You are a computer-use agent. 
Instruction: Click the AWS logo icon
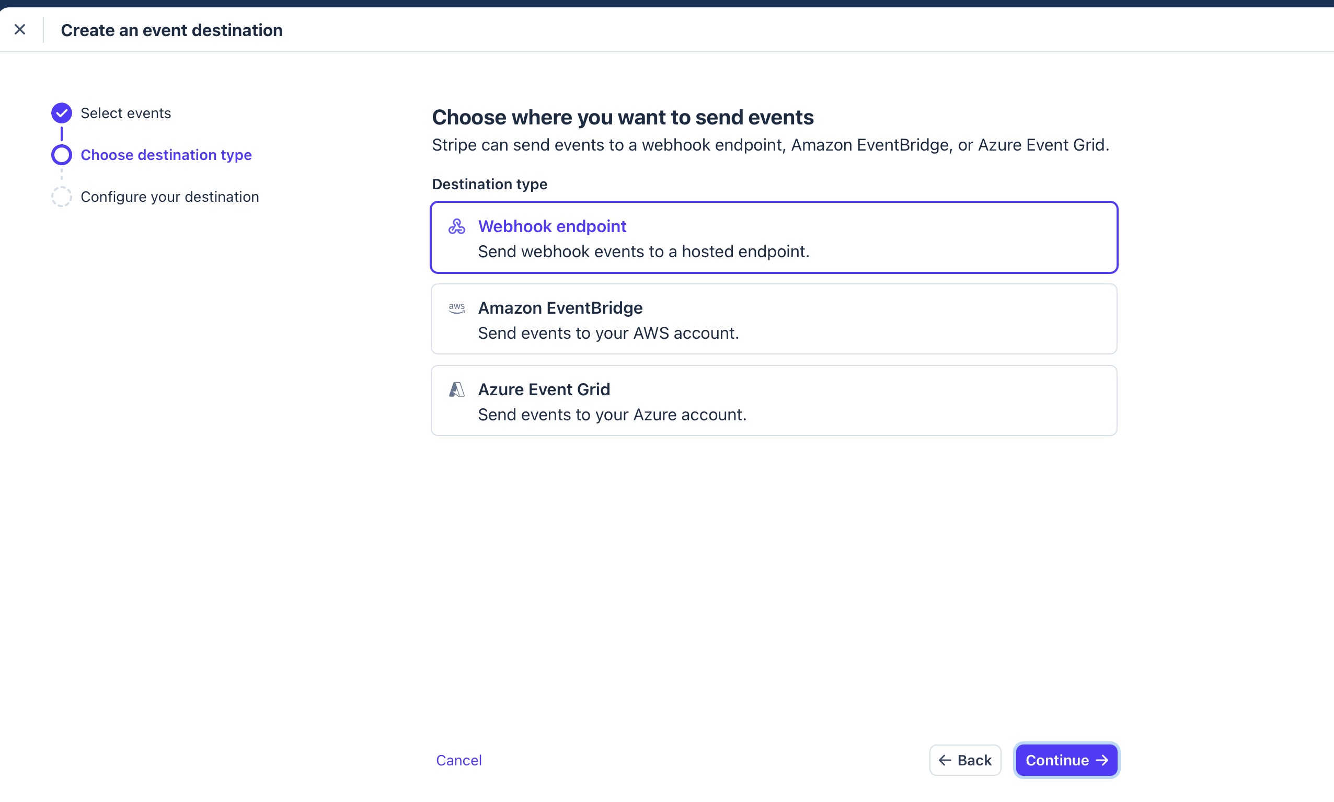456,308
